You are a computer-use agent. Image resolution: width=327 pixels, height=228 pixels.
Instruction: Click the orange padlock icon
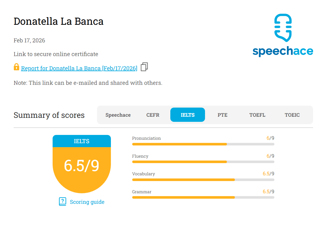pyautogui.click(x=16, y=67)
